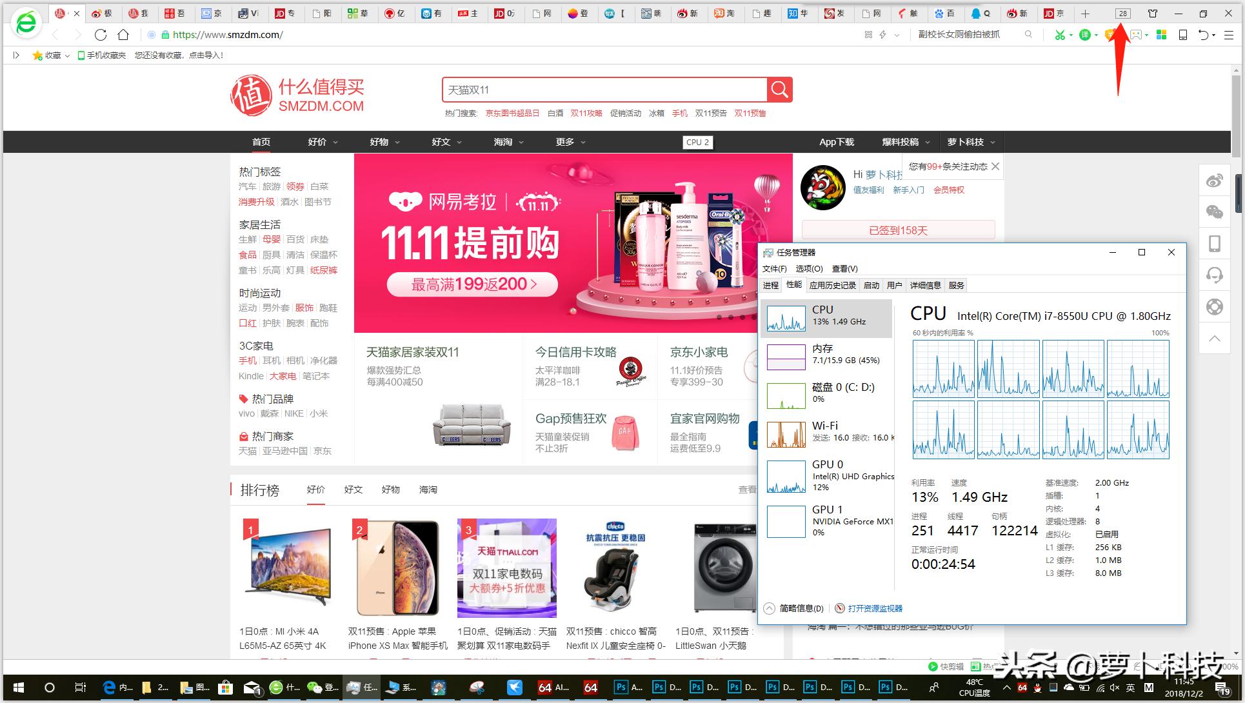
Task: Click the red search magnifier button
Action: (x=779, y=90)
